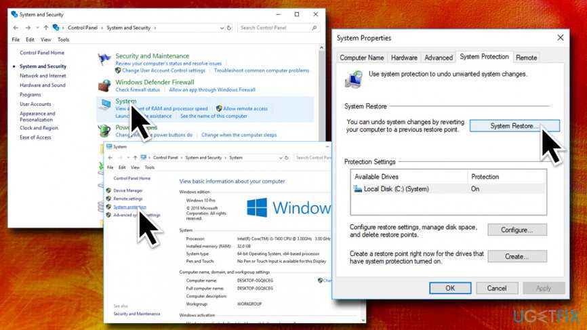Open Windows Defender Firewall heading link
Screen dimensions: 587x330
[155, 82]
